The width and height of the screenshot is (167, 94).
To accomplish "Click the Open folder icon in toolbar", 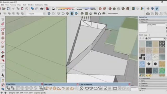I will 4,9.
